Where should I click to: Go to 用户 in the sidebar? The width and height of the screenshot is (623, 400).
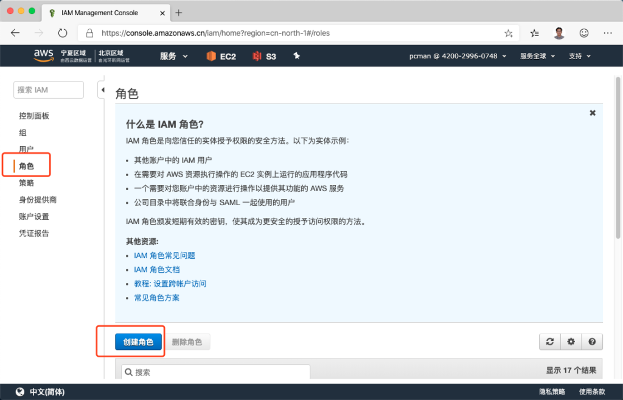tap(27, 149)
